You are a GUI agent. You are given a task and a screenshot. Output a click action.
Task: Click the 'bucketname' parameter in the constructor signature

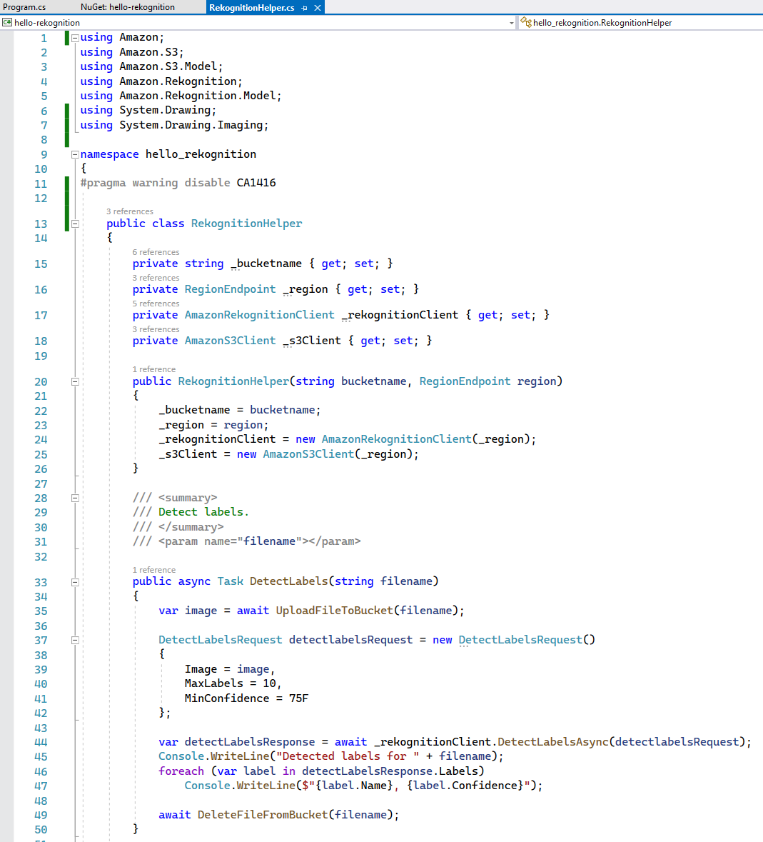[374, 381]
